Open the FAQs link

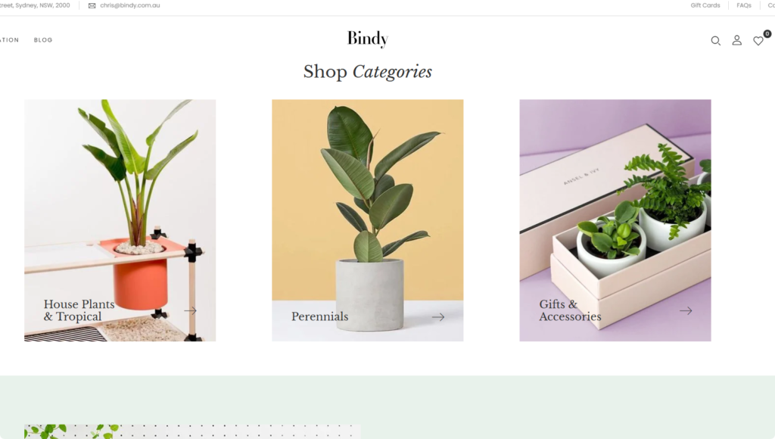(743, 5)
